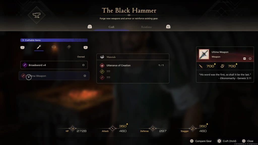
Task: Click the Ultima Weapon sword thumbnail
Action: click(x=204, y=54)
